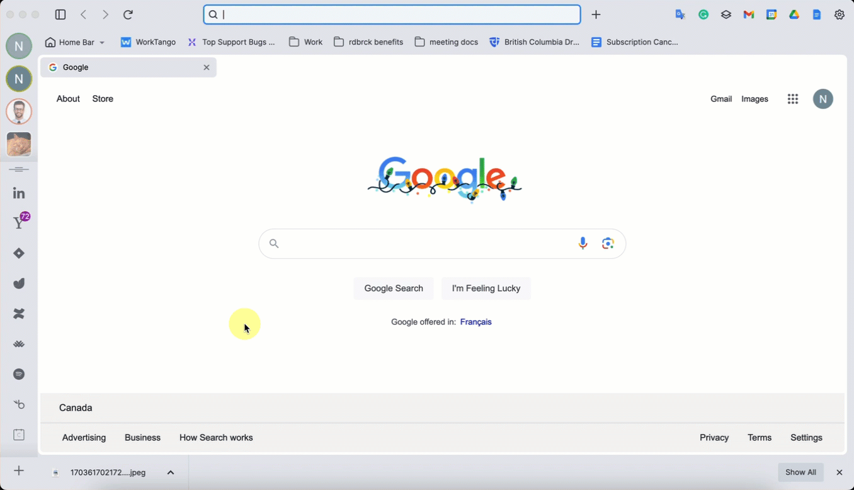Open the LinkedIn app in sidebar
This screenshot has width=854, height=490.
pos(19,193)
